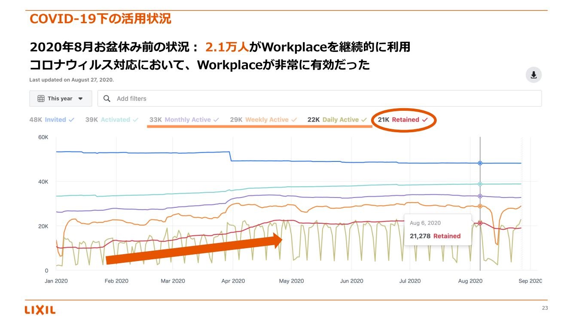Open the This year date range dropdown
The height and width of the screenshot is (322, 573).
tap(61, 98)
